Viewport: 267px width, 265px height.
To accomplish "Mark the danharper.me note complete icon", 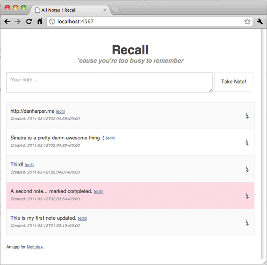I will coord(247,116).
